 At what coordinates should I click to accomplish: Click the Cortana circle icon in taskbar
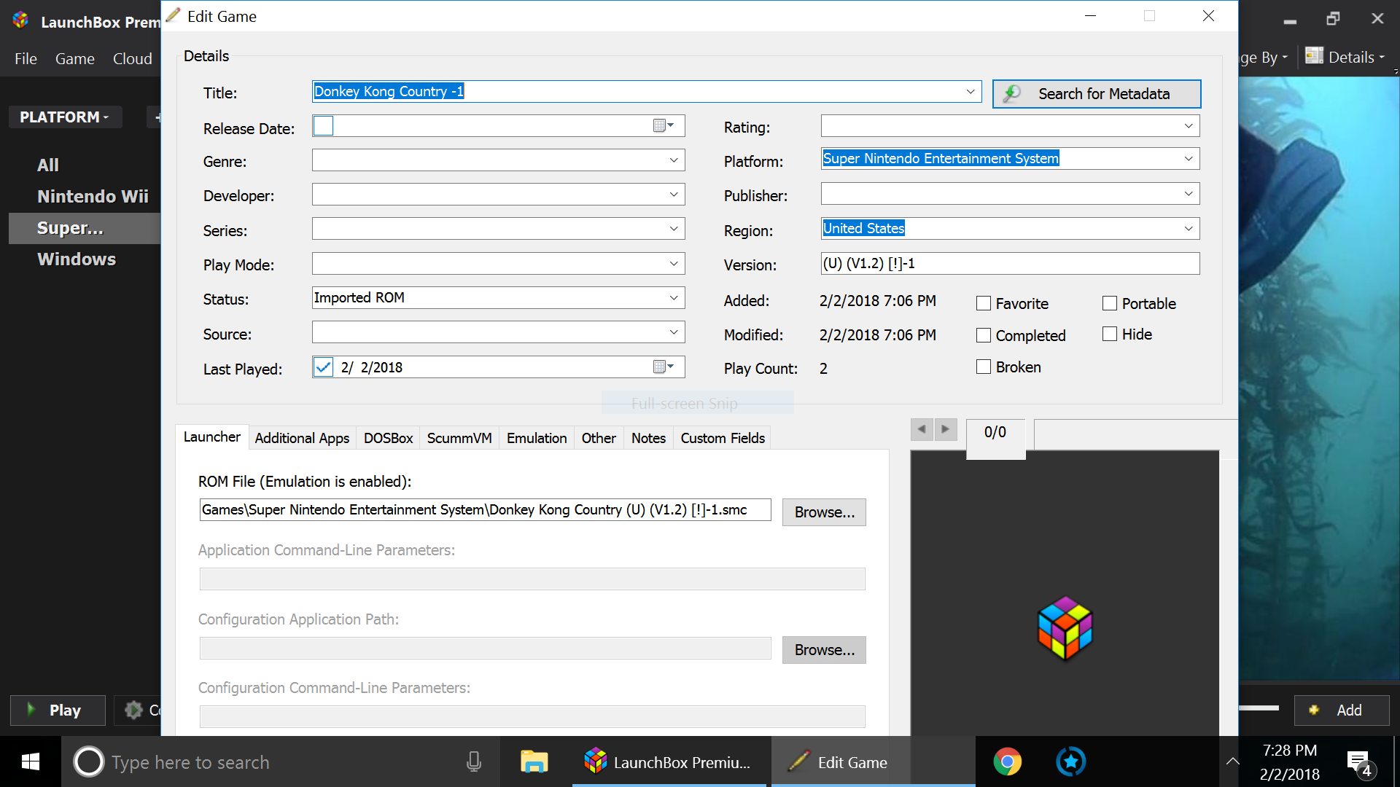click(x=89, y=762)
